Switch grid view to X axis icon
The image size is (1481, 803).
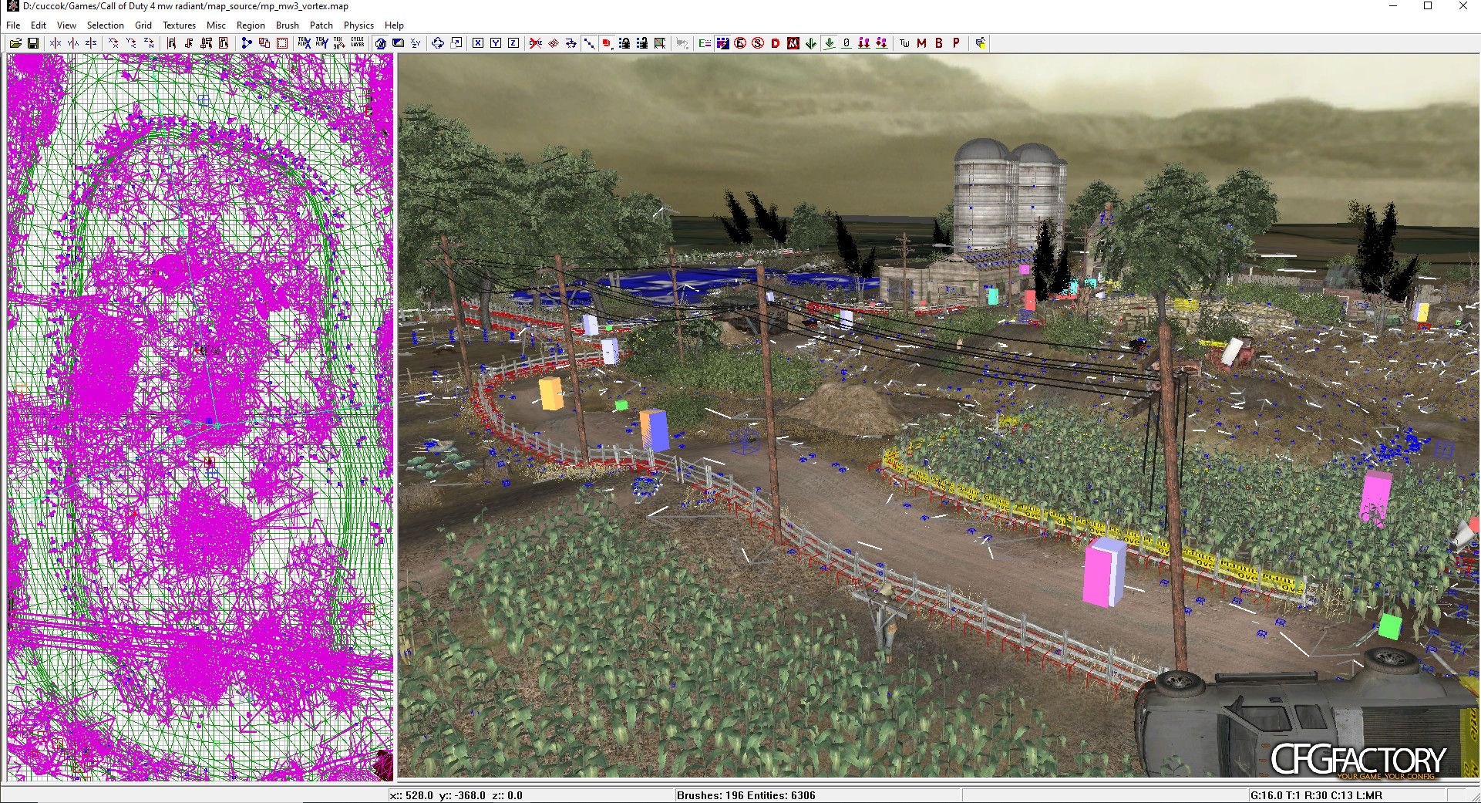click(478, 43)
